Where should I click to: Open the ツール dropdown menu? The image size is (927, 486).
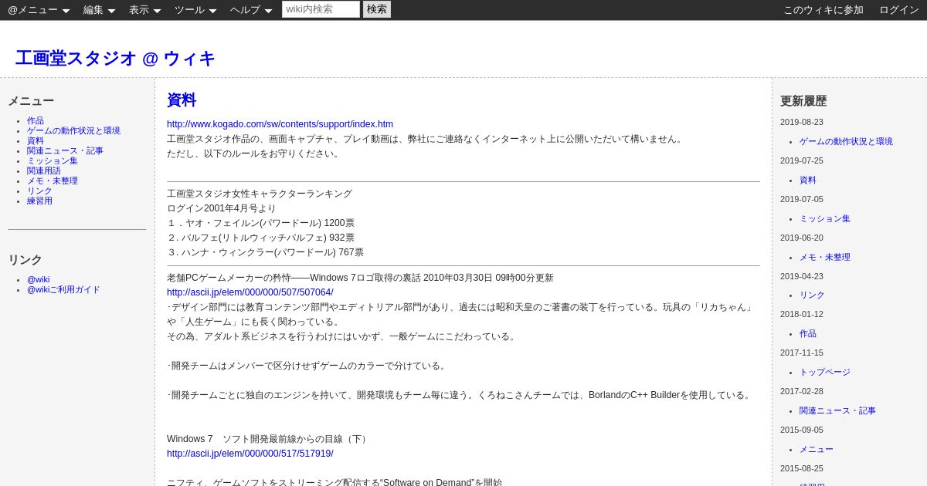coord(195,10)
